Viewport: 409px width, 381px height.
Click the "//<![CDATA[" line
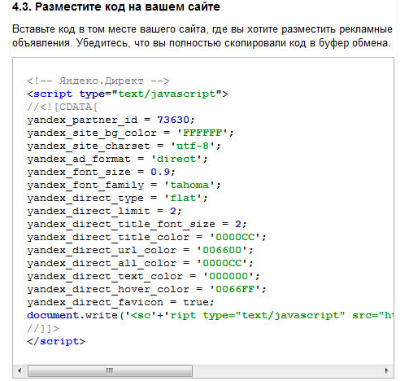(x=62, y=107)
